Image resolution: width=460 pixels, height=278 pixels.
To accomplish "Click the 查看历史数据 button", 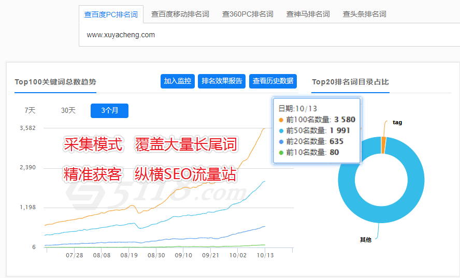I will pos(273,81).
